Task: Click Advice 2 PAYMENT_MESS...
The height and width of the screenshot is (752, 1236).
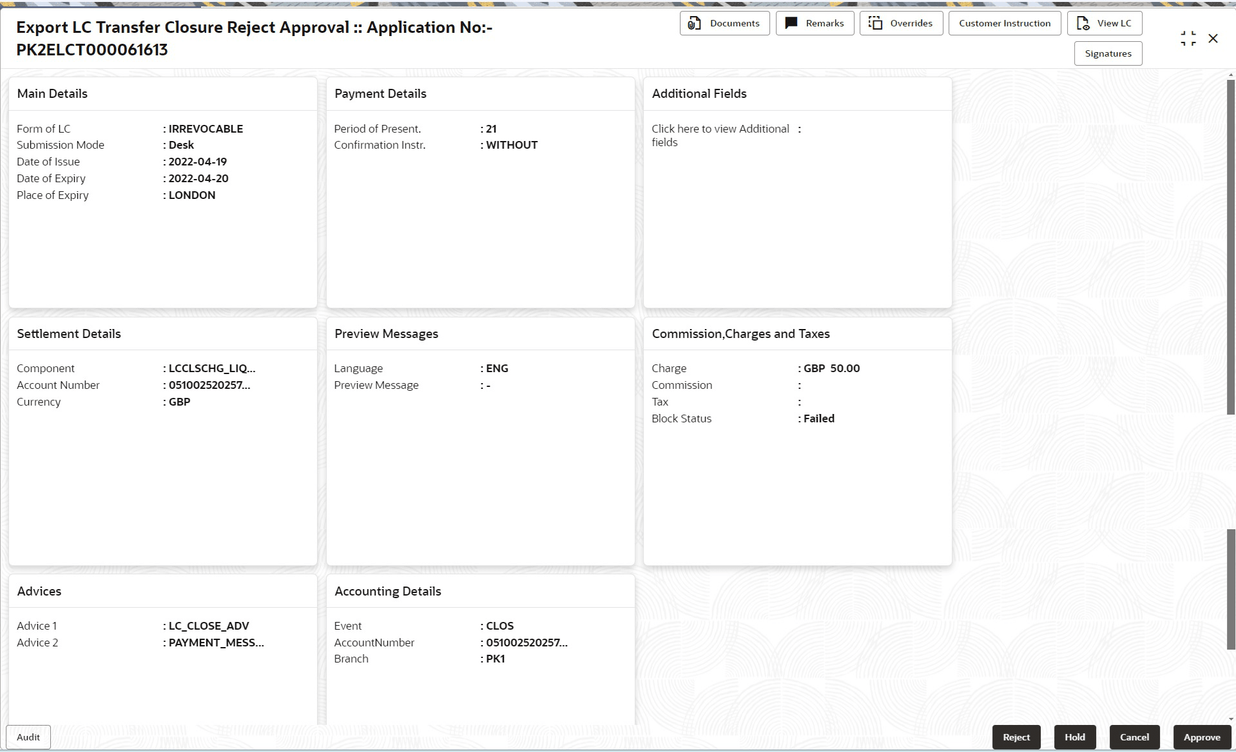Action: point(216,643)
